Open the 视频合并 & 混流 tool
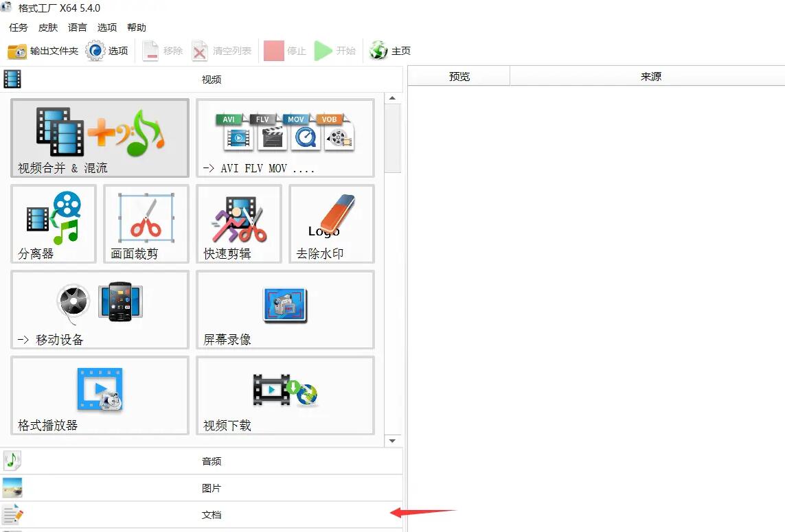Screen dimensions: 785x532 pyautogui.click(x=100, y=138)
